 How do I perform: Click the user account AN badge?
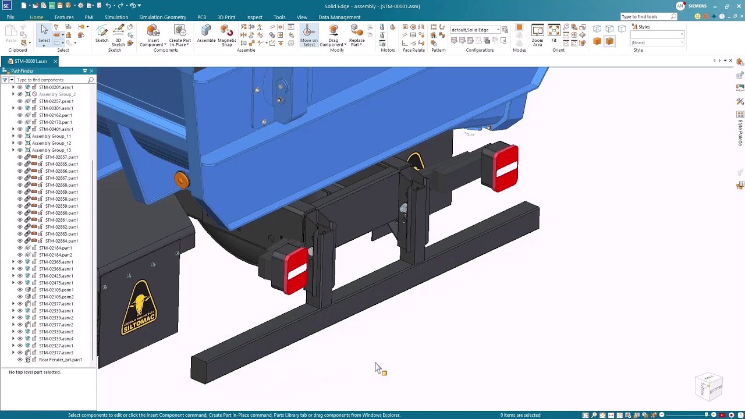click(680, 6)
